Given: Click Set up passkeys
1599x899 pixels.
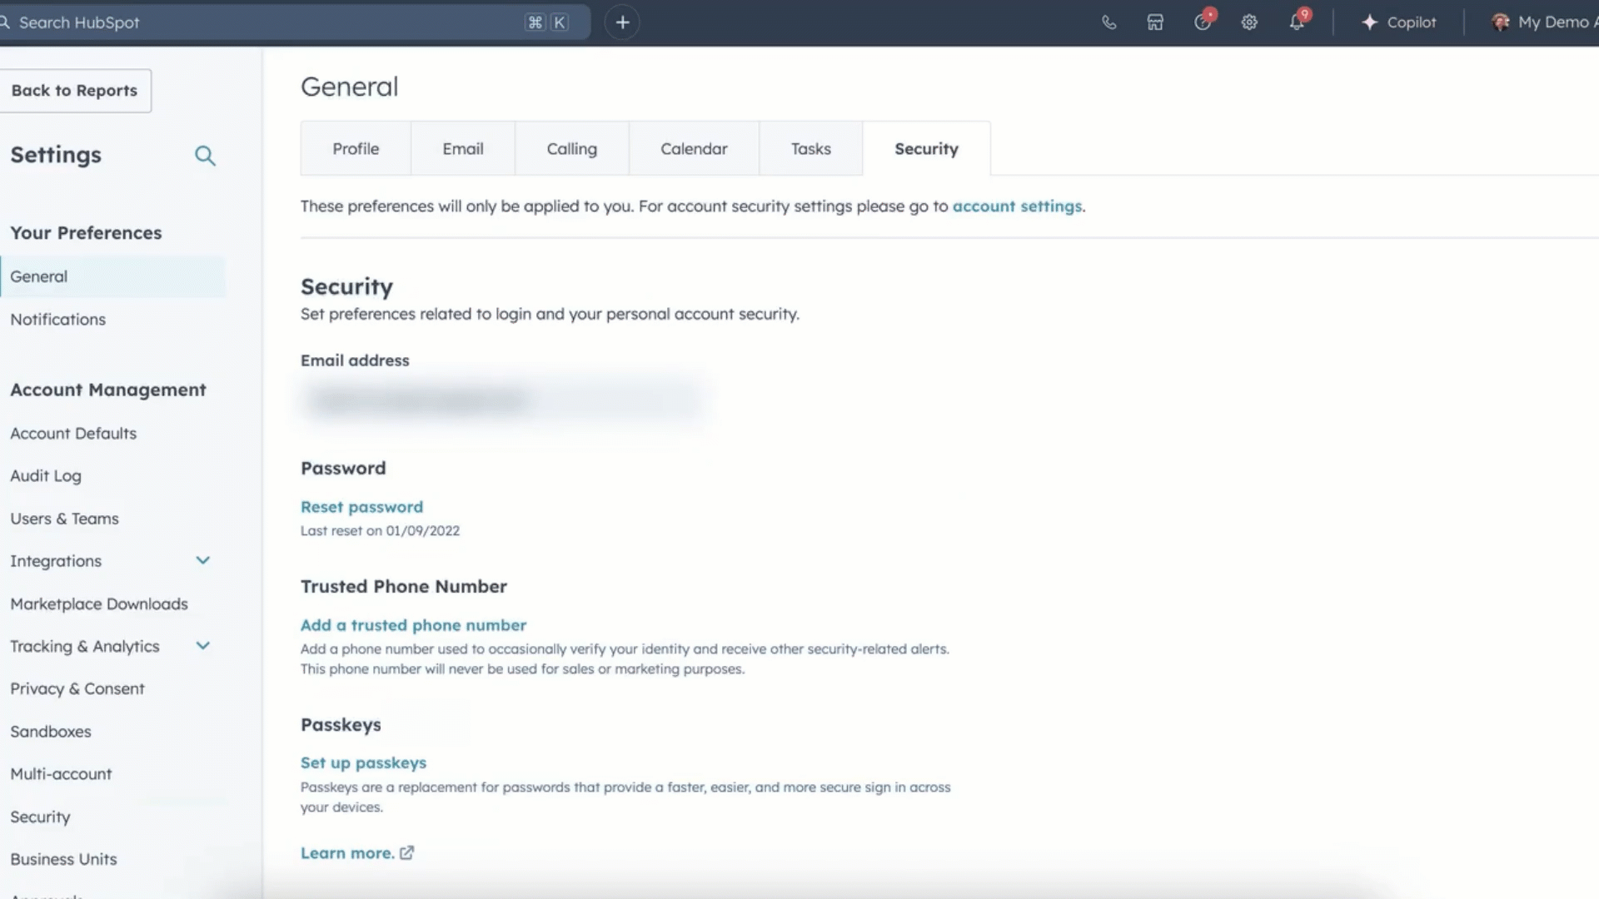Looking at the screenshot, I should click(363, 762).
